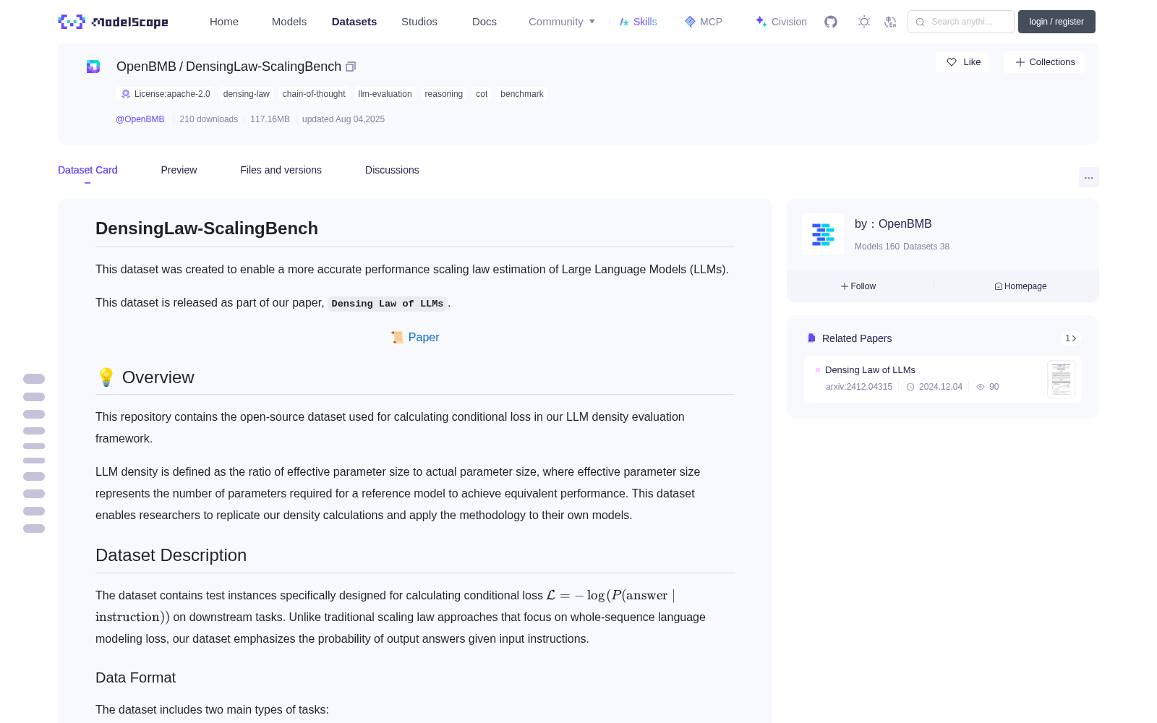Click the reasoning tag

point(444,94)
